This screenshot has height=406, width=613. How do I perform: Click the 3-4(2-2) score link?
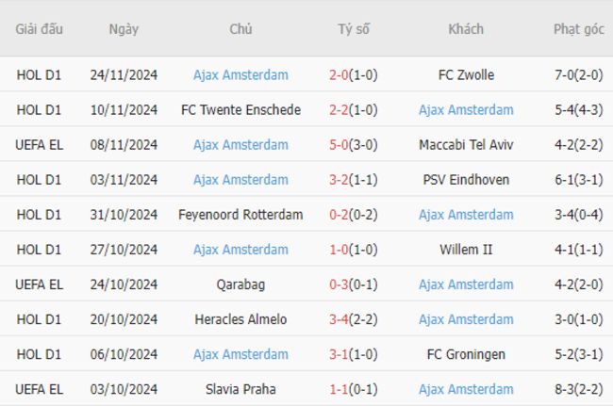point(354,319)
